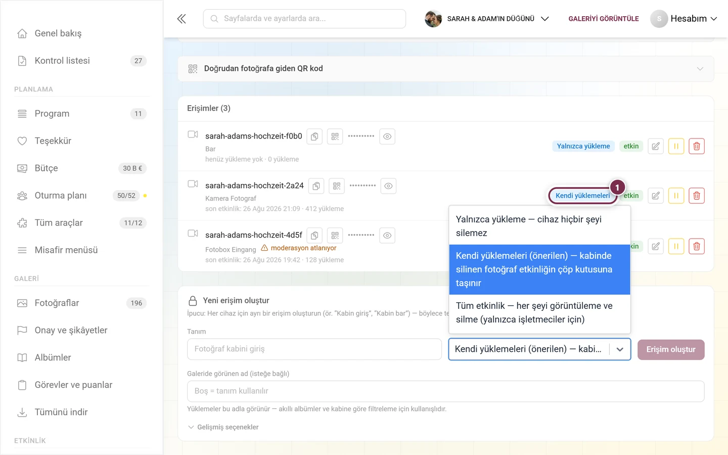The image size is (728, 455).
Task: Click Galeride görünen ad field
Action: (445, 391)
